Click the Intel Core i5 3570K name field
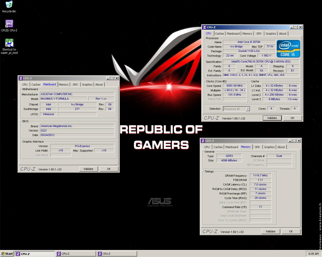The image size is (322, 257). tap(249, 42)
